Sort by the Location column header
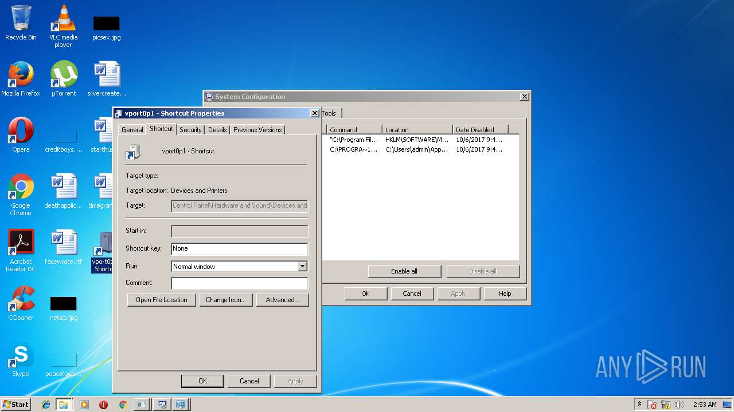This screenshot has height=412, width=734. coord(417,130)
